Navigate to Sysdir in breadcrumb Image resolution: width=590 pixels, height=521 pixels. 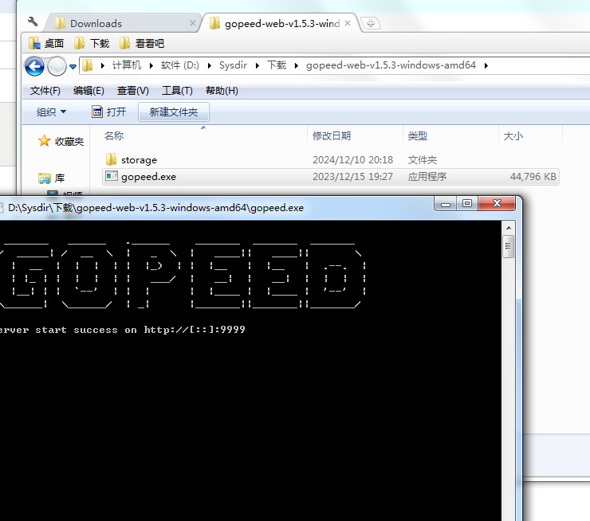233,65
